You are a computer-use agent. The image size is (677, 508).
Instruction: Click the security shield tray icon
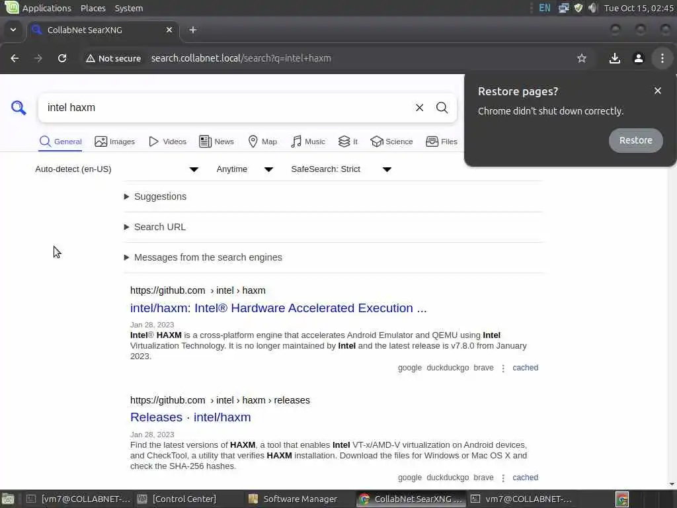[578, 8]
